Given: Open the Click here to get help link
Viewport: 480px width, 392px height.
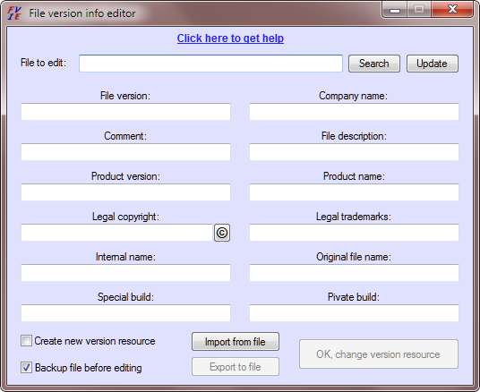Looking at the screenshot, I should click(230, 38).
